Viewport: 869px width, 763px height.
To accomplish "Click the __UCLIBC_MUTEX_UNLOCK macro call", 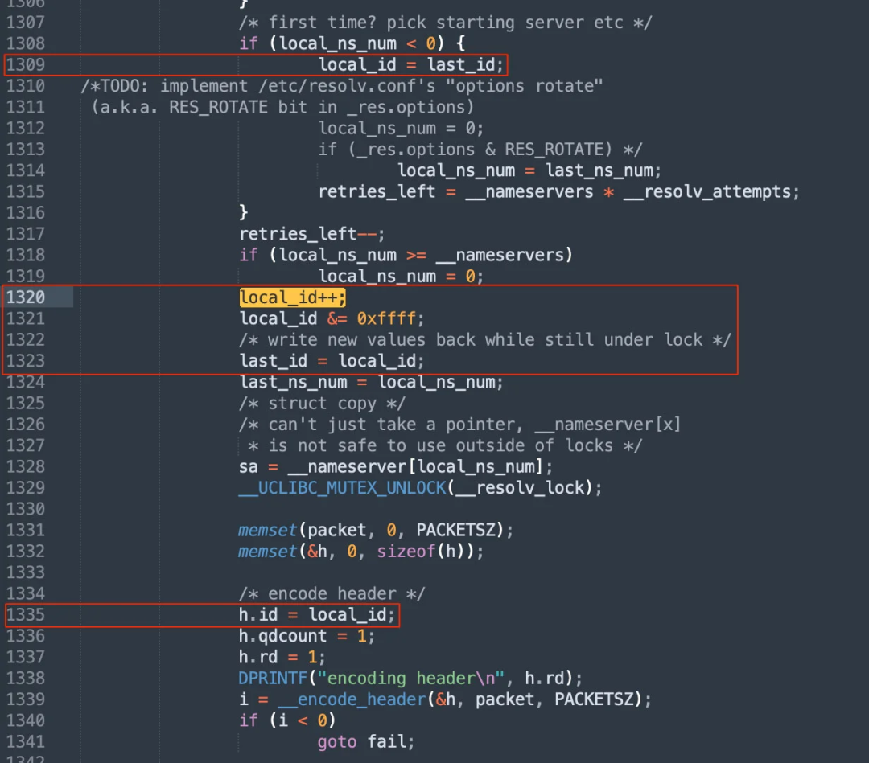I will [x=342, y=488].
